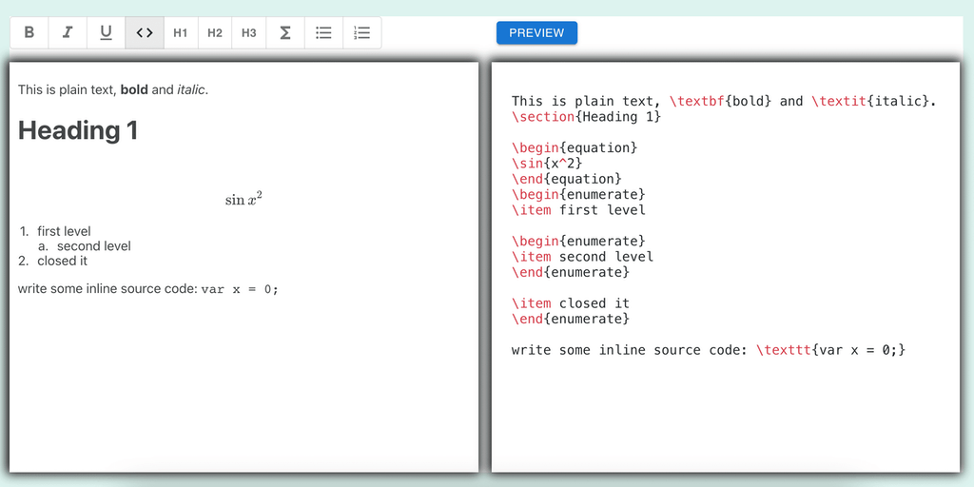974x487 pixels.
Task: Click the inline code 'var x = 0;' in the editor
Action: tap(240, 289)
